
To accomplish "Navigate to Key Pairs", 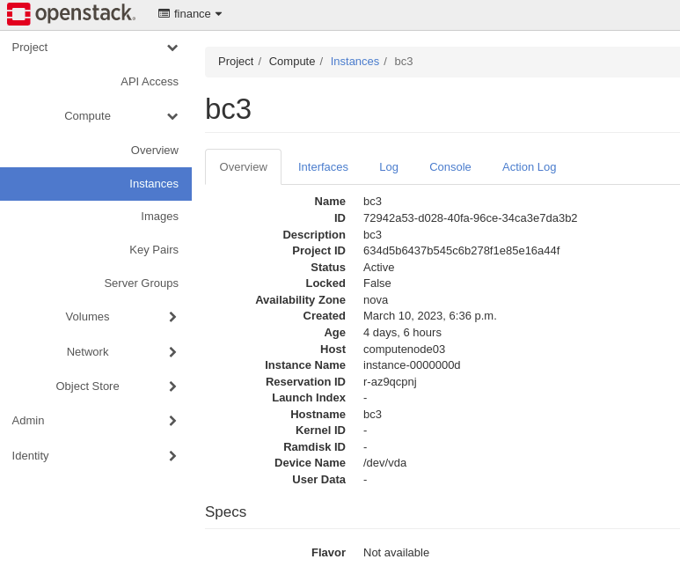I will point(154,250).
